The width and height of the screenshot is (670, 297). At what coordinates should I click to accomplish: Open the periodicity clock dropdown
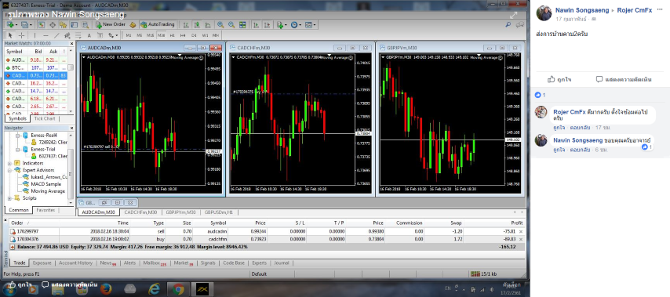pos(296,25)
